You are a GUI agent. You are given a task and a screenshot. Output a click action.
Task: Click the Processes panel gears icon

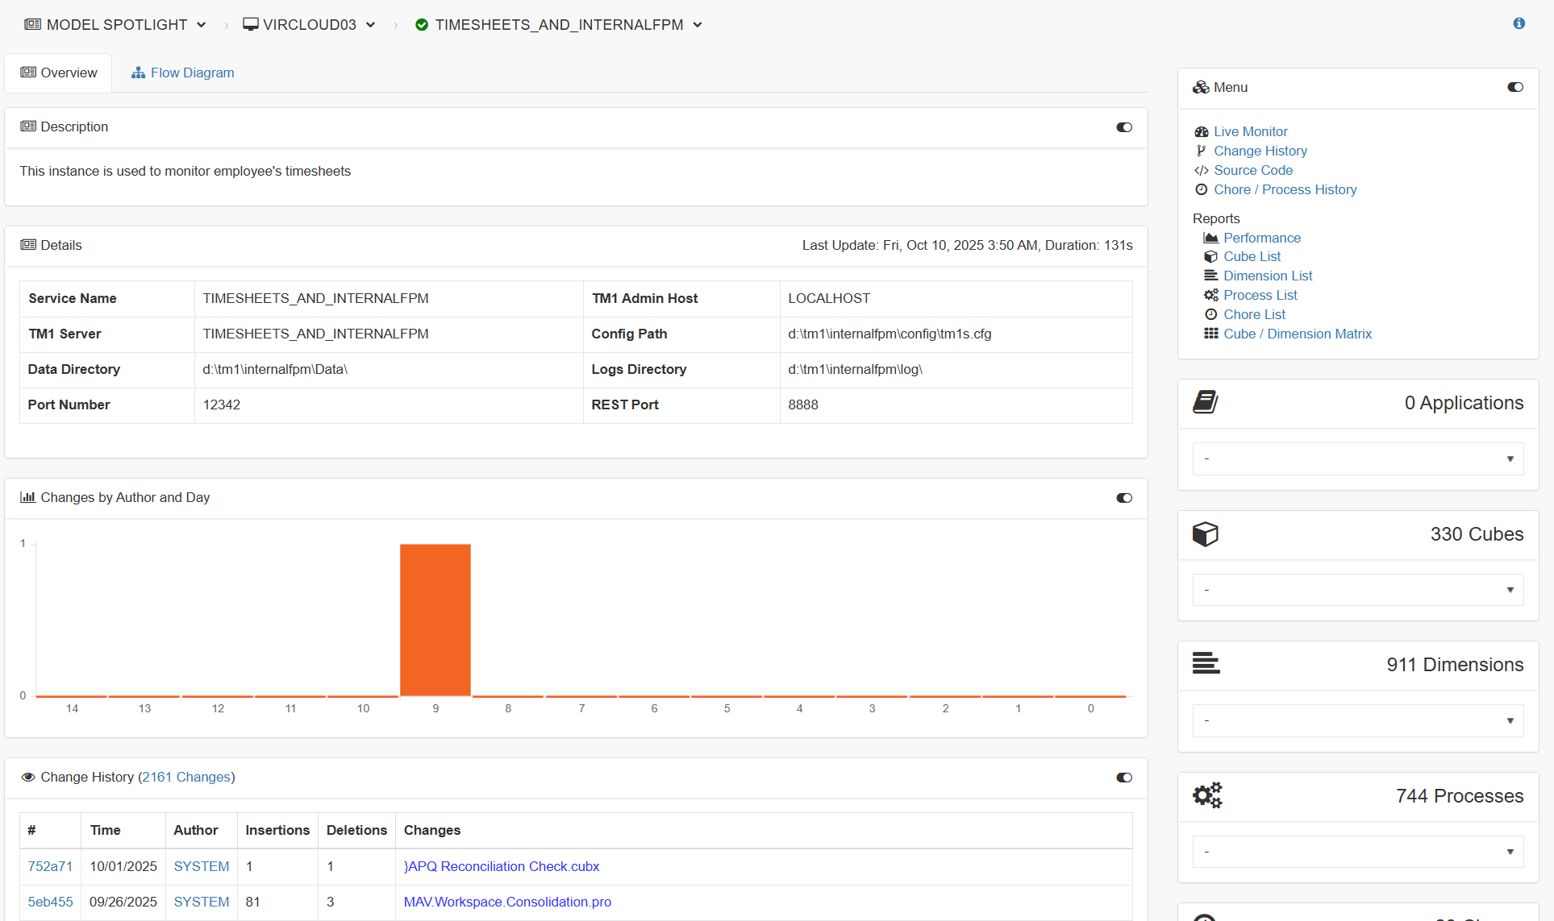pyautogui.click(x=1207, y=795)
